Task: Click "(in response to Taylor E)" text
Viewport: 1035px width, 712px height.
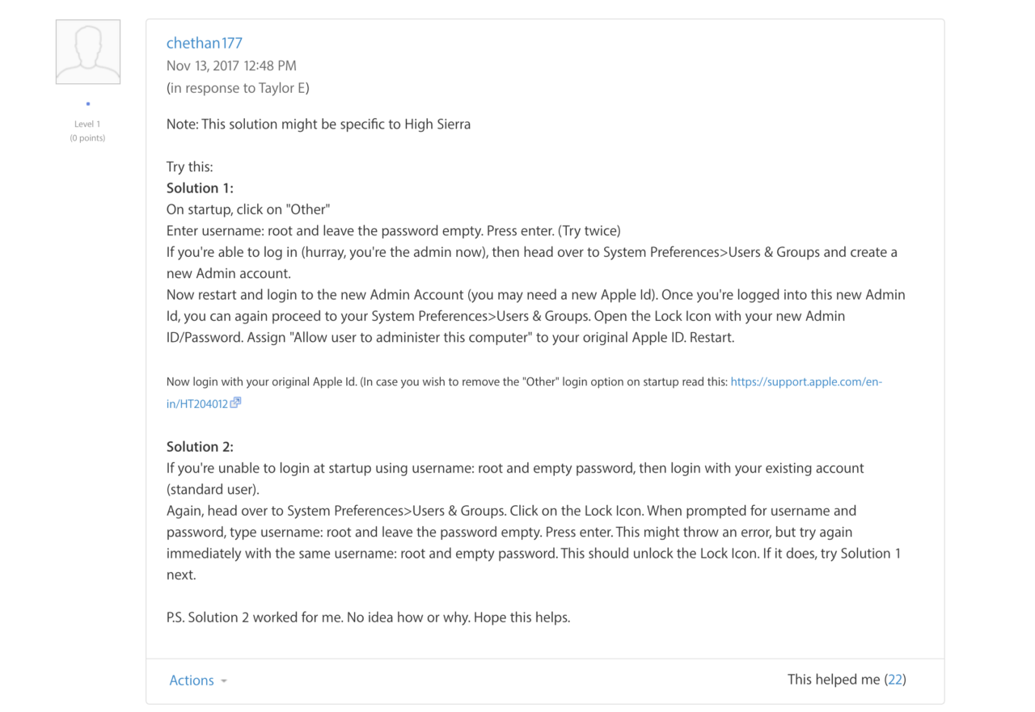Action: [238, 88]
